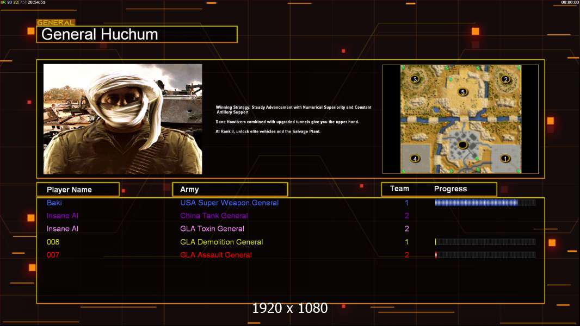Click the Team column label
This screenshot has width=580, height=326.
click(399, 189)
